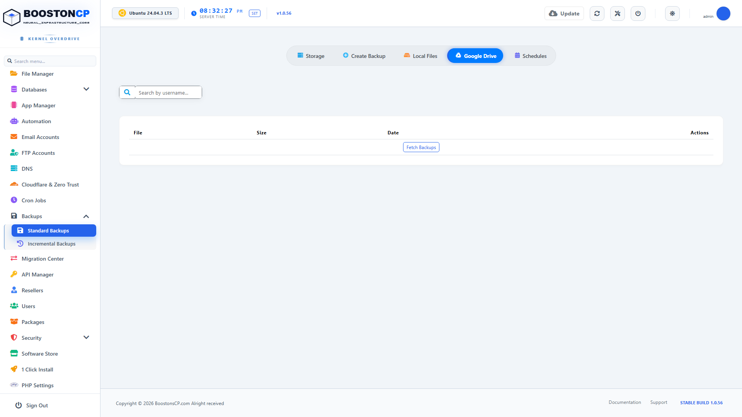Click the DNS server icon

(14, 168)
